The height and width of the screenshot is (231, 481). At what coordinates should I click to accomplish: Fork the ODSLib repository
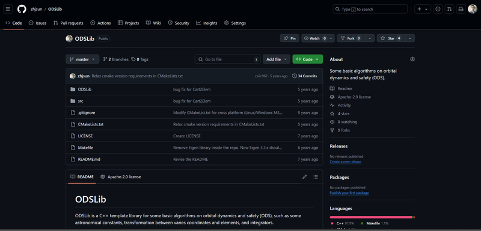click(351, 38)
